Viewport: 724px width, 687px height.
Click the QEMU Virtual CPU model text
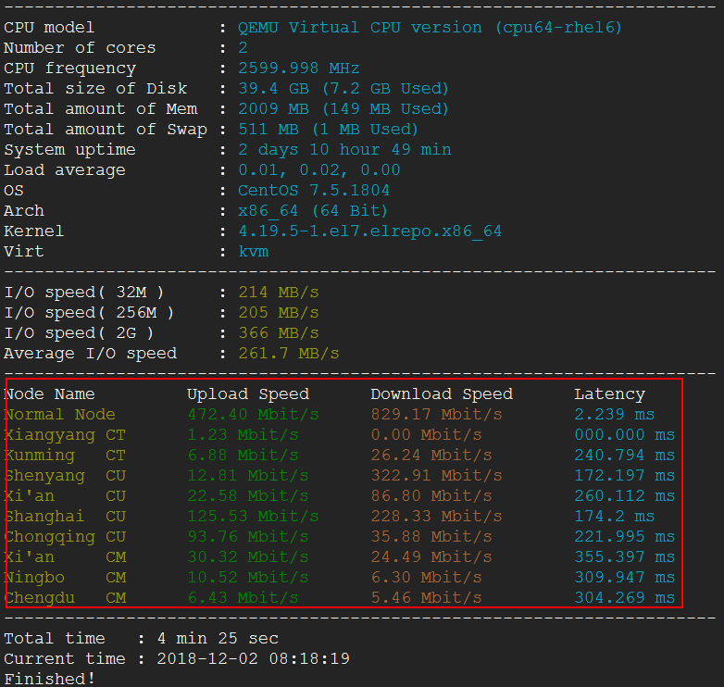(x=430, y=28)
